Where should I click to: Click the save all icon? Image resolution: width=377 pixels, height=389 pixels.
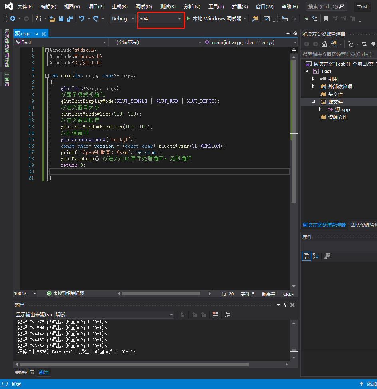(x=70, y=18)
